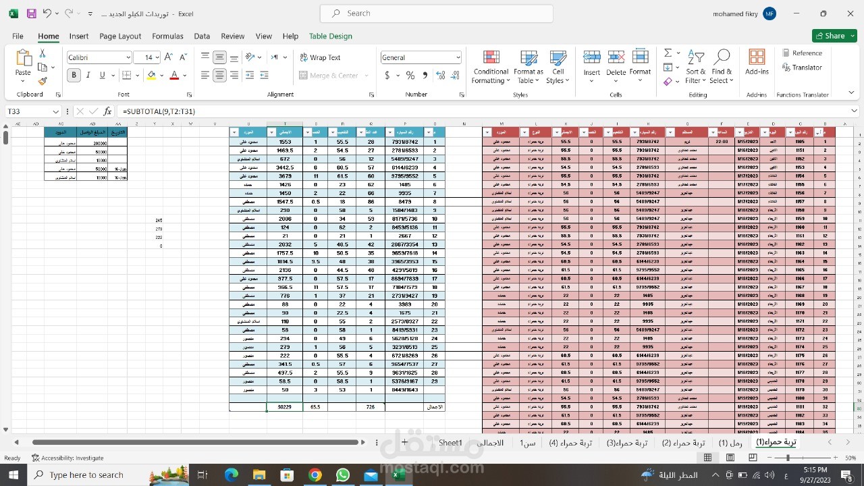The width and height of the screenshot is (864, 486).
Task: Apply italic formatting
Action: coord(88,76)
